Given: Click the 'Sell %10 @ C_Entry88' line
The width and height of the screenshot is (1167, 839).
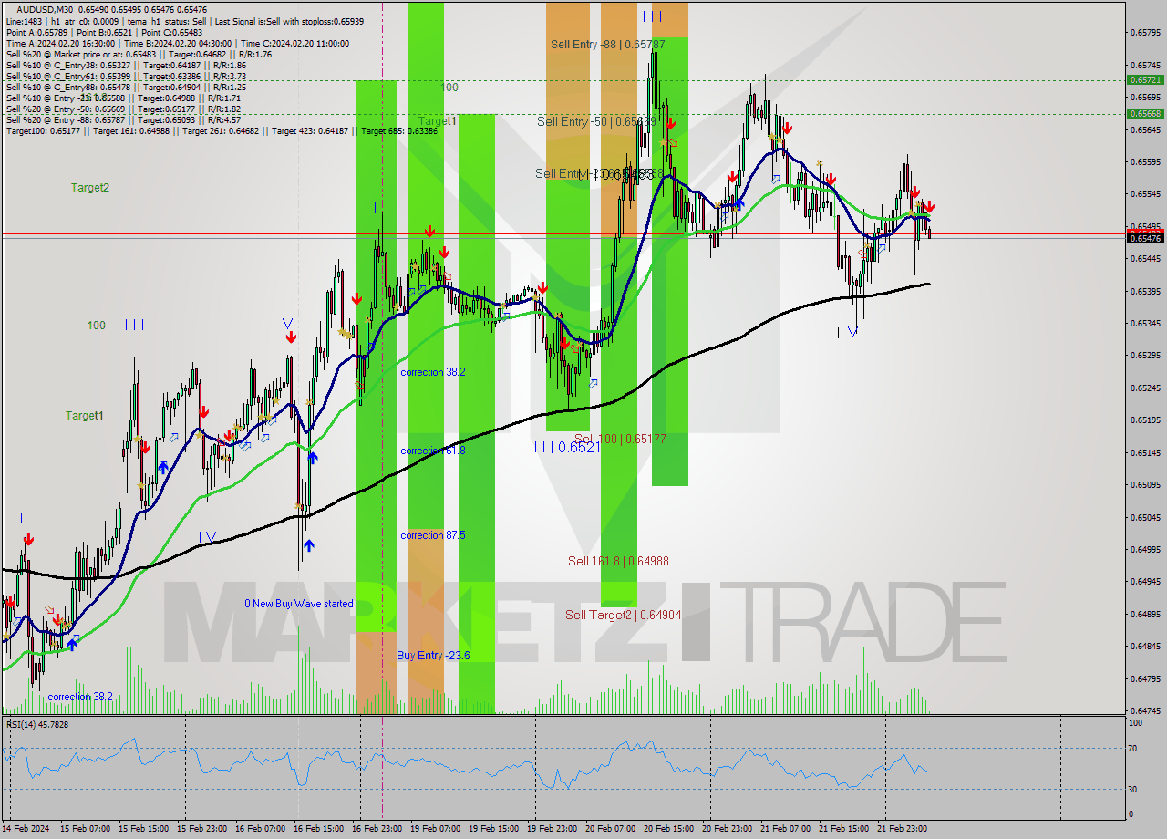Looking at the screenshot, I should [x=126, y=88].
